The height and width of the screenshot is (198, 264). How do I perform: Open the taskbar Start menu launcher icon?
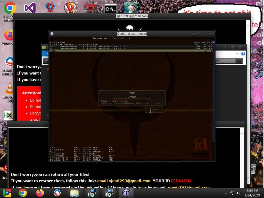[x=7, y=193]
